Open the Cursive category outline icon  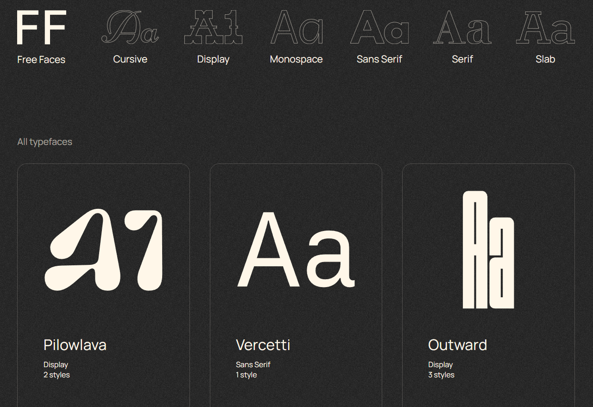coord(130,28)
